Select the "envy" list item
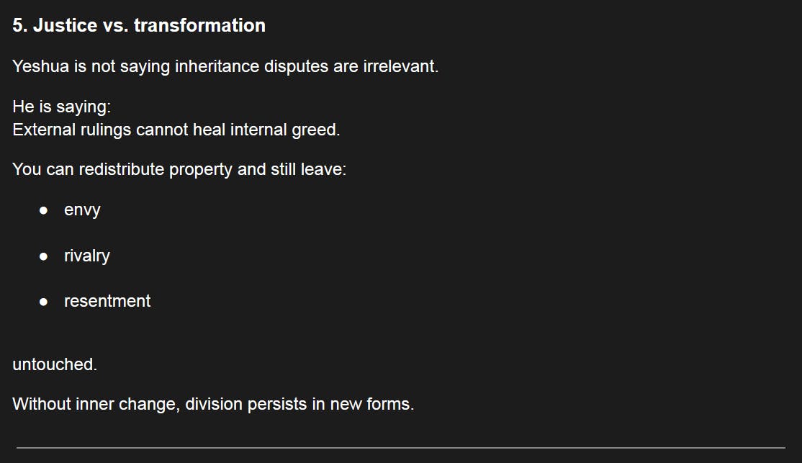Screen dimensions: 802x463 click(x=82, y=210)
